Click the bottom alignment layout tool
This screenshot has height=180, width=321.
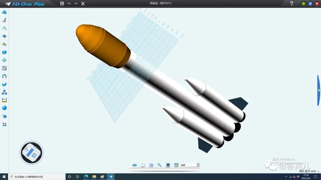pos(4,124)
